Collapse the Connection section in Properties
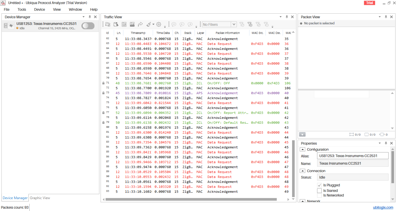Viewport: 397px width, 211px height. click(303, 171)
